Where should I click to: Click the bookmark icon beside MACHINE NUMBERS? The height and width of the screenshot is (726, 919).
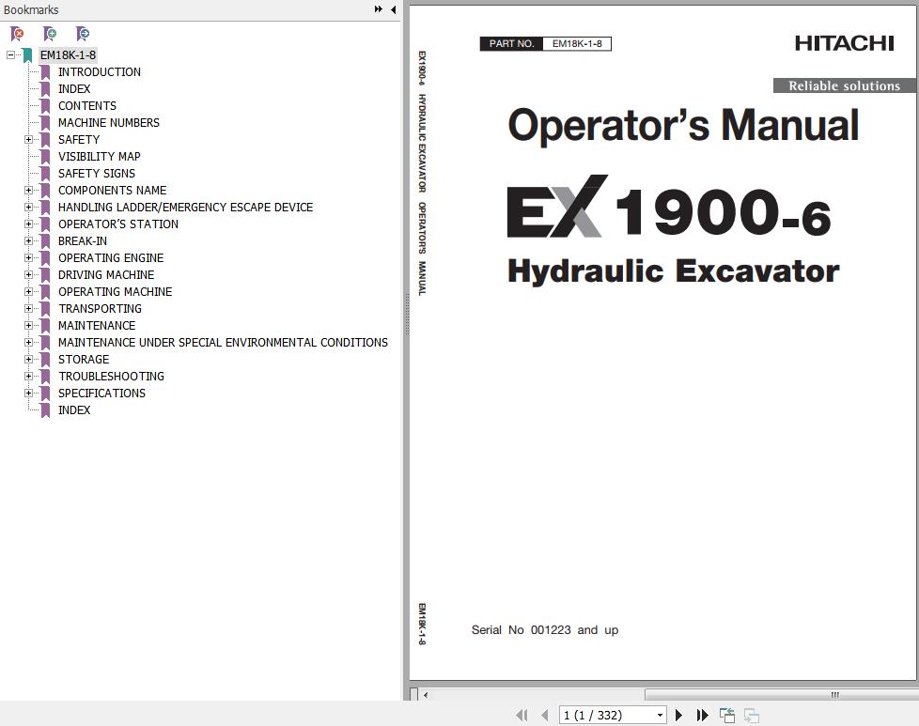tap(45, 123)
